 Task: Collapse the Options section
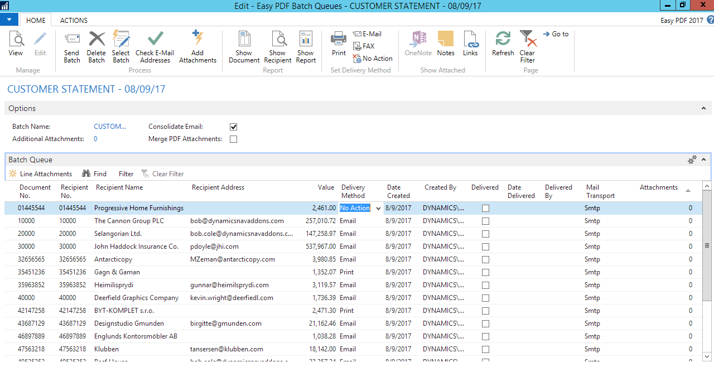click(x=703, y=108)
